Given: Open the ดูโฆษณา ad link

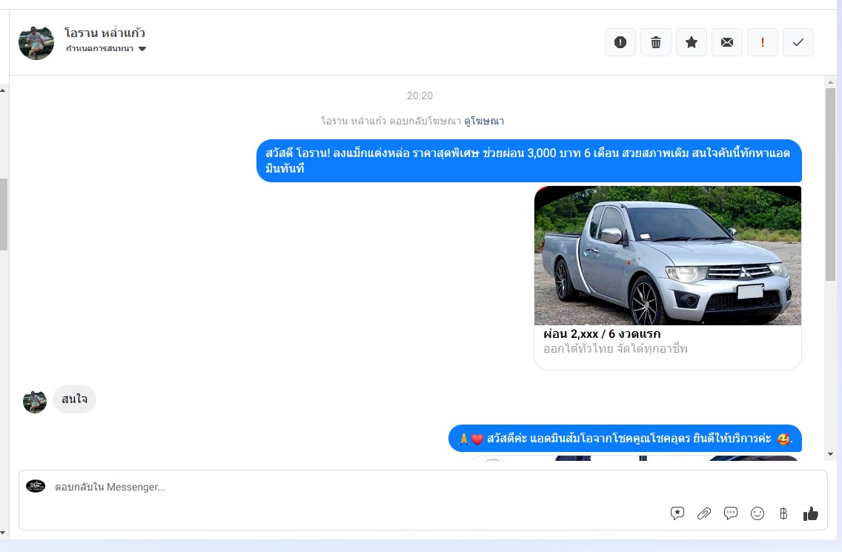Looking at the screenshot, I should 484,121.
